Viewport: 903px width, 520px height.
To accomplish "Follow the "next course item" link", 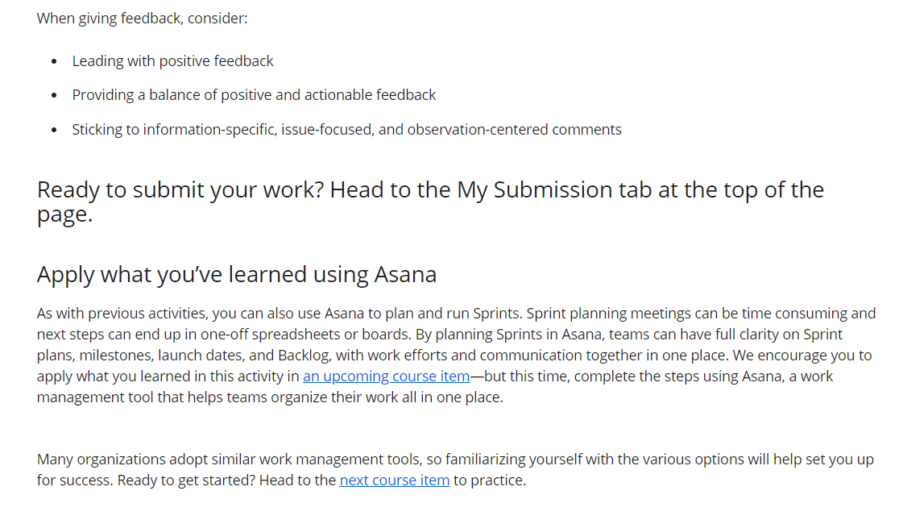I will tap(395, 480).
